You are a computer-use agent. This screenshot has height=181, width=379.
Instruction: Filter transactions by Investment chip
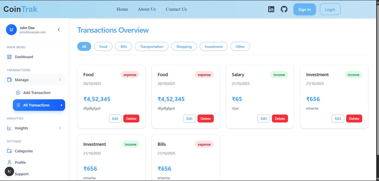click(214, 47)
